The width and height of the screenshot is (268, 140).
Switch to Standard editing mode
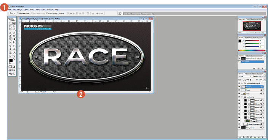click(x=10, y=67)
